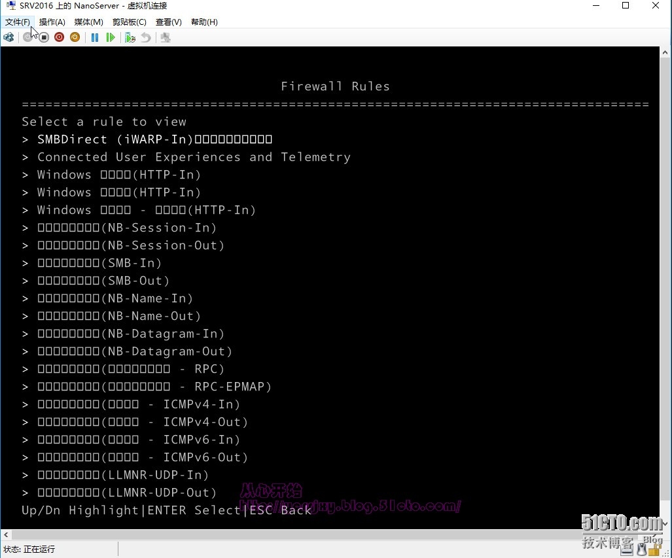Create a checkpoint using the toolbar icon
This screenshot has width=672, height=558.
[x=130, y=37]
